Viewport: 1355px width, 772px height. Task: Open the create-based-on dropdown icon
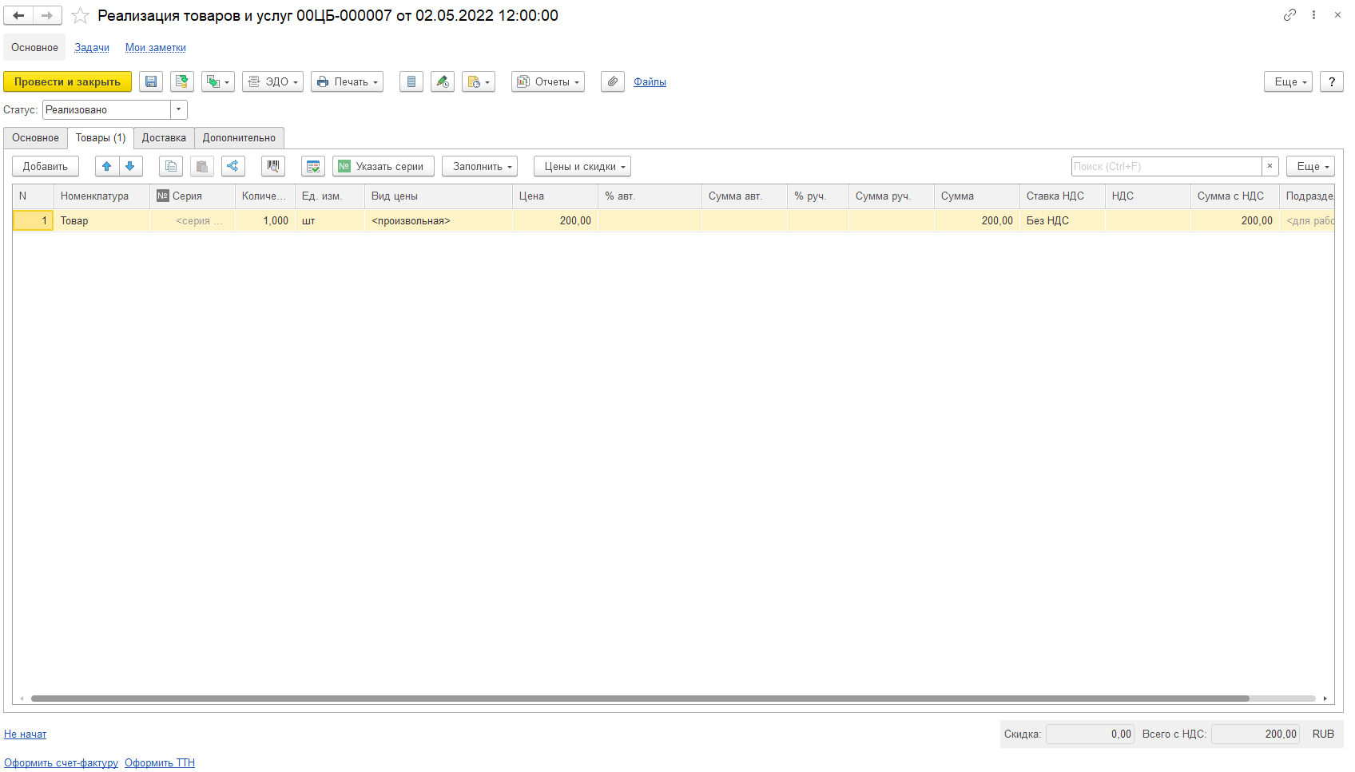click(218, 81)
